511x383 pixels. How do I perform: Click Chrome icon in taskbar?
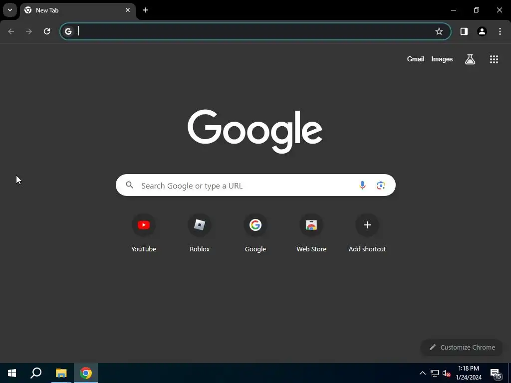point(86,373)
